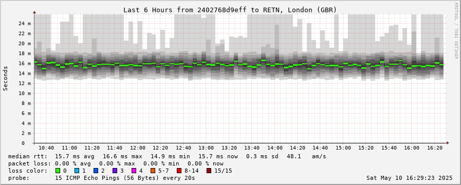Click the magenta loss color 4 swatch

[x=134, y=171]
